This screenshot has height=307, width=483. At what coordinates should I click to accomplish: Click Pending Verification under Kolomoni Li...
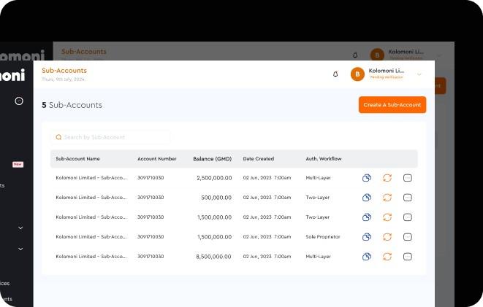point(387,77)
